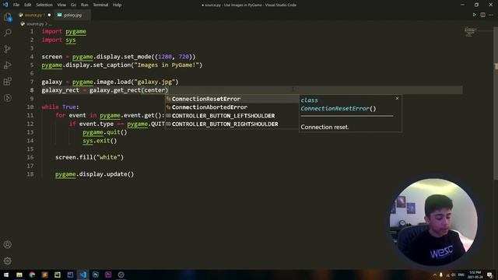This screenshot has width=498, height=280.
Task: Open the Windows Start menu
Action: click(x=6, y=275)
